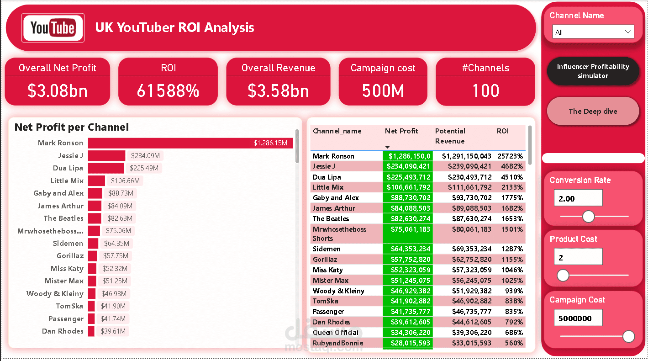
Task: Sort table by Potential Revenue header
Action: 450,136
